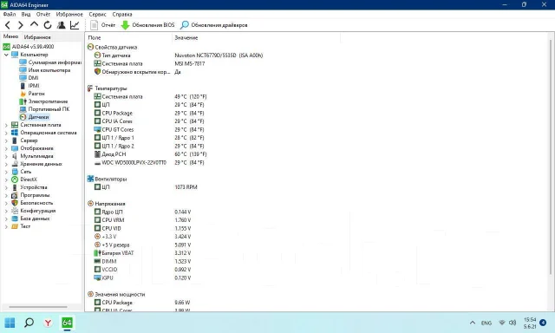Click the Отчёт report toolbar button
This screenshot has width=555, height=333.
102,25
